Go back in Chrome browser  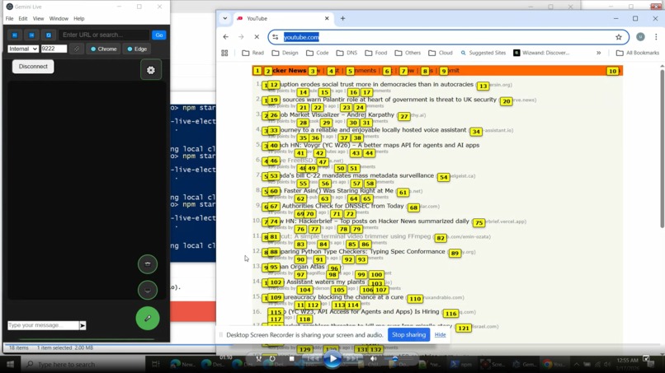(225, 37)
